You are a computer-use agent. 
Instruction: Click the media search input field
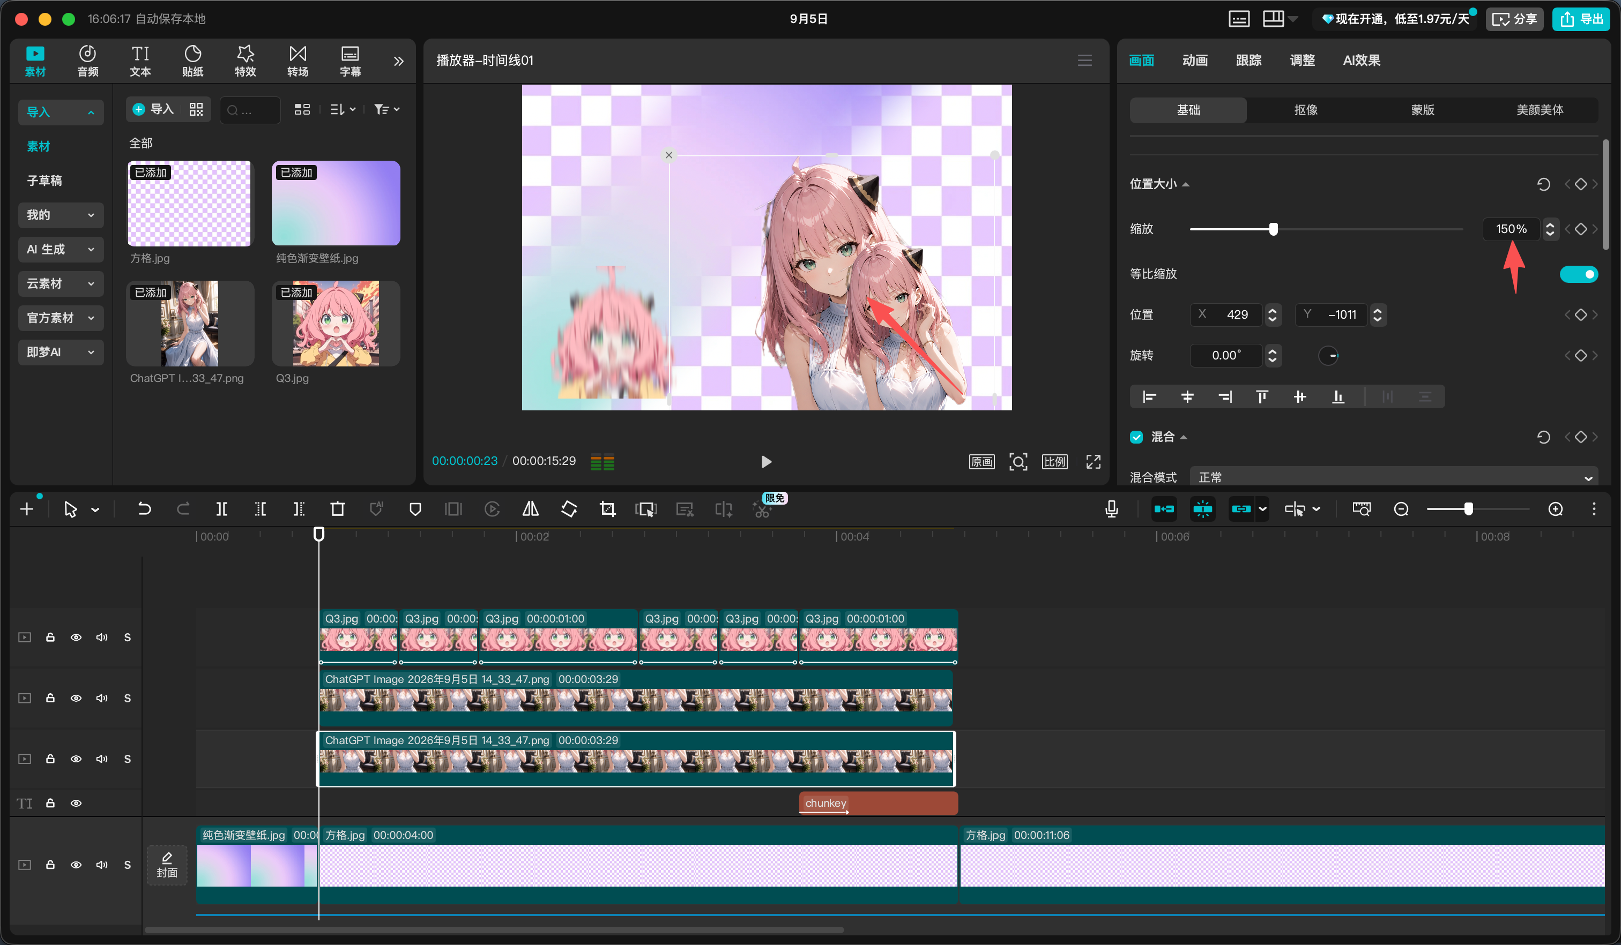[250, 110]
